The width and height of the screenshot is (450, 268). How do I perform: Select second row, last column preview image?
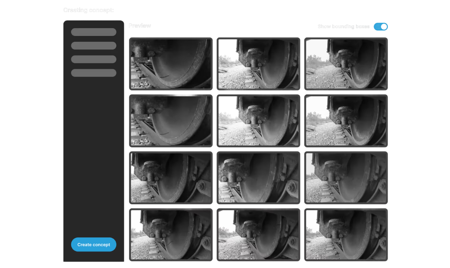[x=346, y=121]
